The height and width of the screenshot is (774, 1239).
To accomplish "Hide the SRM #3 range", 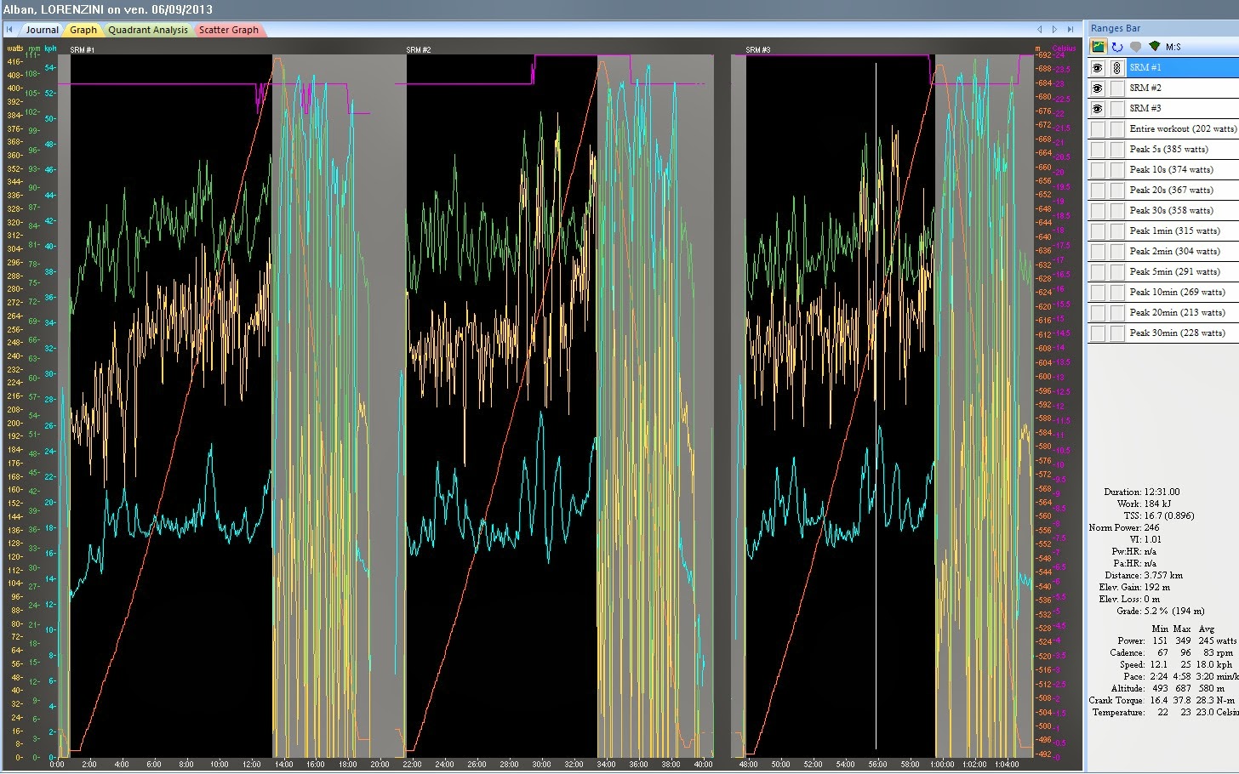I will [1098, 108].
